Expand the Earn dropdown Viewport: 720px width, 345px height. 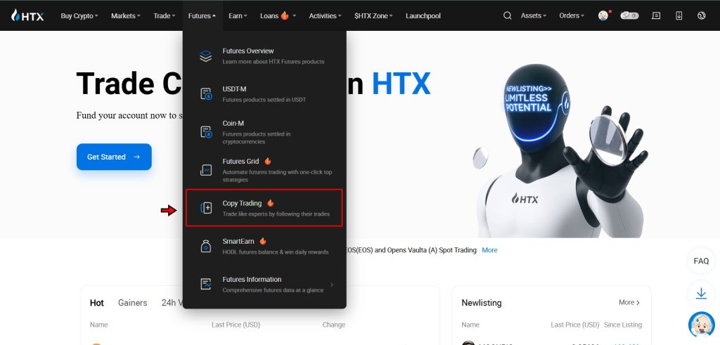point(238,15)
